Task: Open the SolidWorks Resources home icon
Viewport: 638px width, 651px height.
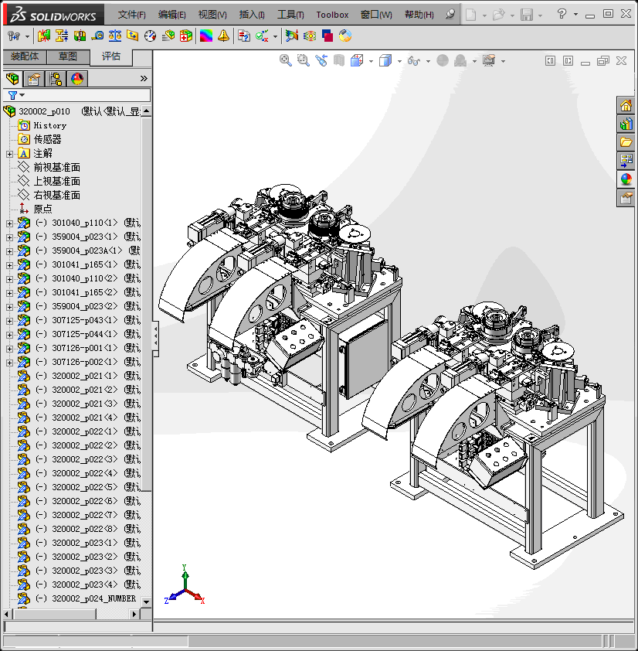Action: (626, 106)
